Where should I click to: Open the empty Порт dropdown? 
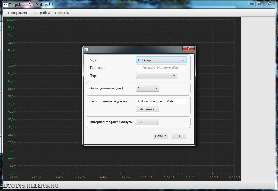157,76
